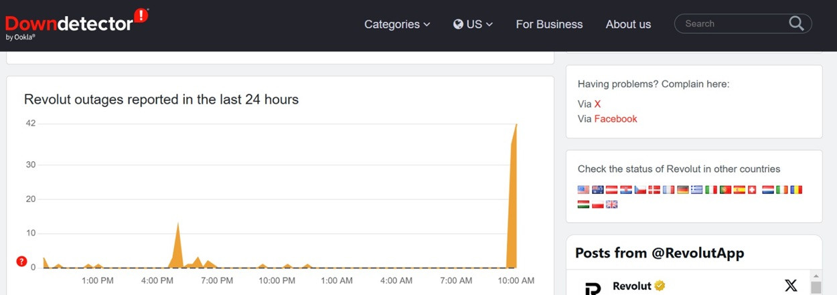Select the Portugal flag
Image resolution: width=837 pixels, height=295 pixels.
point(725,190)
